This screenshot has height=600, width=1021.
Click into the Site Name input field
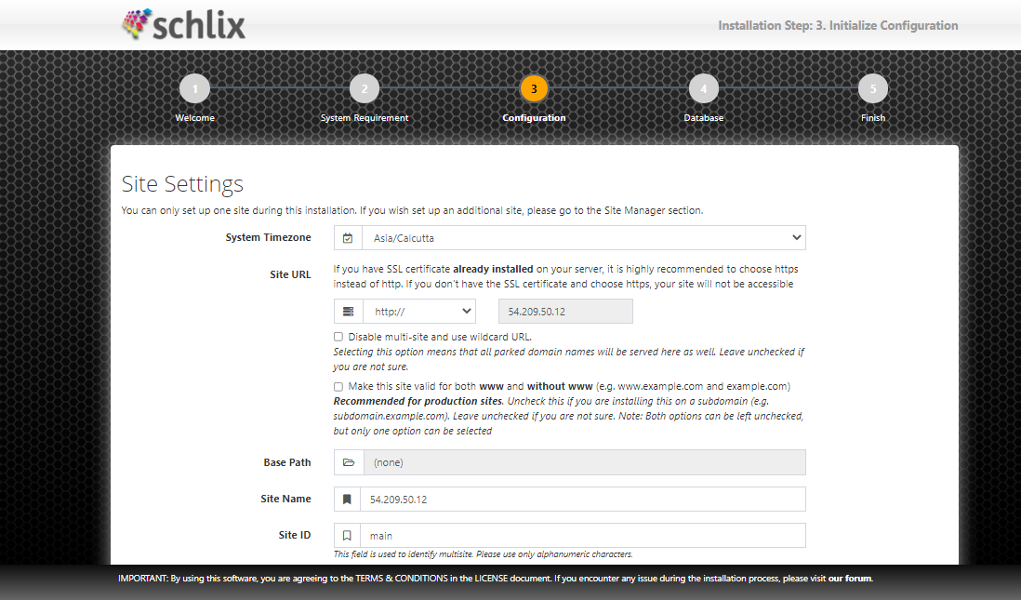[x=583, y=499]
